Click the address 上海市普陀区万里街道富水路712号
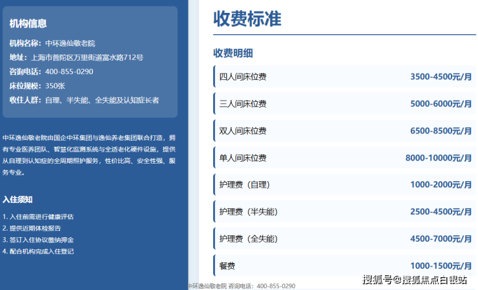The width and height of the screenshot is (478, 290). click(87, 57)
